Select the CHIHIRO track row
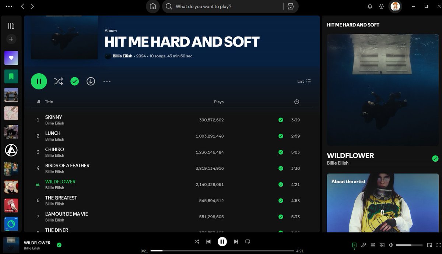The height and width of the screenshot is (254, 442). [x=172, y=152]
